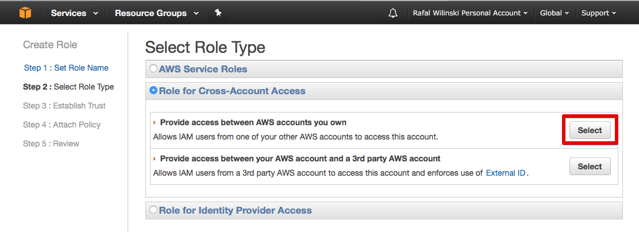Click arrow beside 3rd party AWS account option
Image resolution: width=639 pixels, height=232 pixels.
point(155,158)
